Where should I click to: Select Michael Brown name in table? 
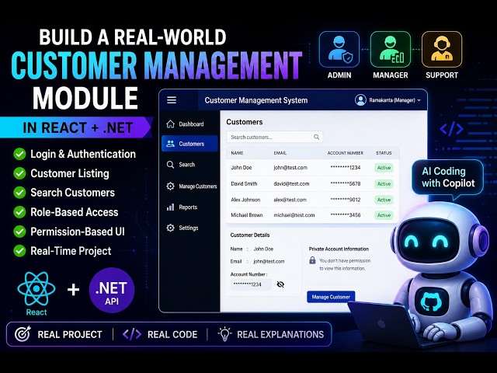pos(247,215)
